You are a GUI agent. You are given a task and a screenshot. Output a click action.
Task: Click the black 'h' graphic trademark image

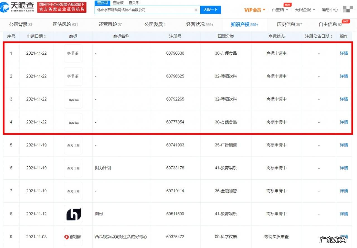click(x=73, y=214)
